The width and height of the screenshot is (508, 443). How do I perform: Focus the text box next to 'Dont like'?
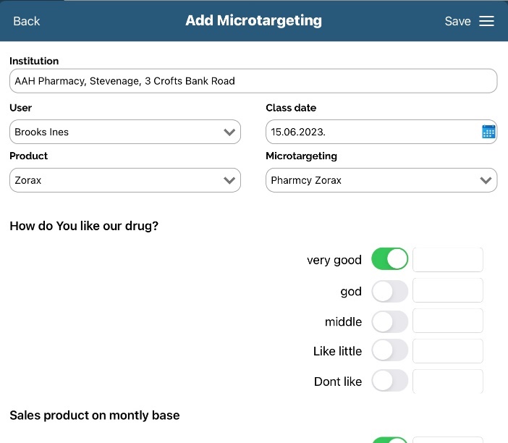pyautogui.click(x=447, y=381)
